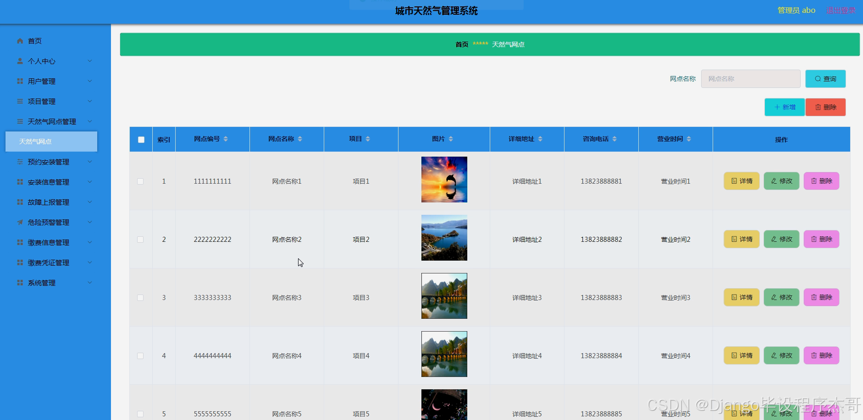Check the box for row 3333333333
Screen dimensions: 863x420
[x=140, y=298]
